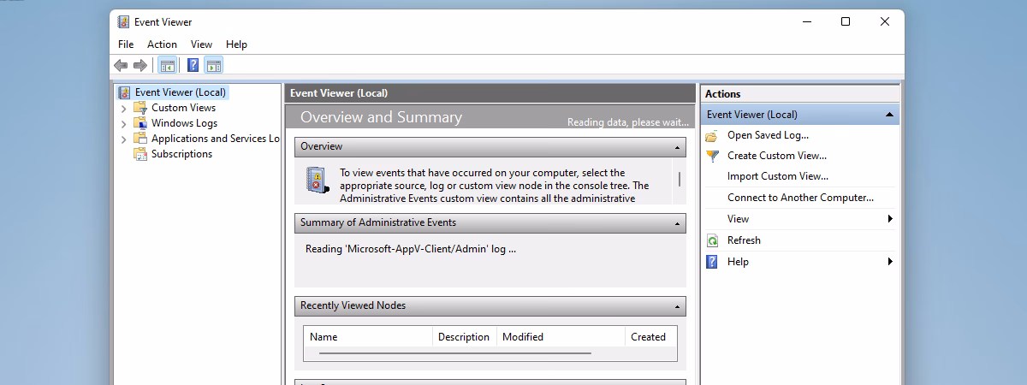This screenshot has height=385, width=1027.
Task: Minimize the Event Viewer window
Action: pyautogui.click(x=806, y=22)
